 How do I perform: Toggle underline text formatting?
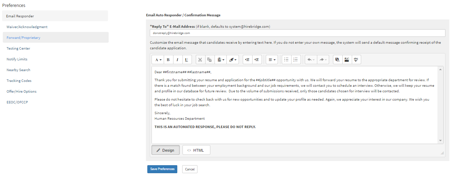[187, 60]
